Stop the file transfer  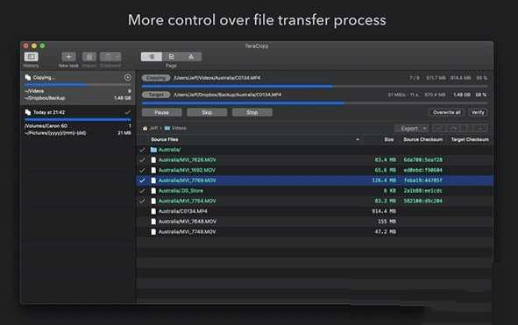click(252, 112)
